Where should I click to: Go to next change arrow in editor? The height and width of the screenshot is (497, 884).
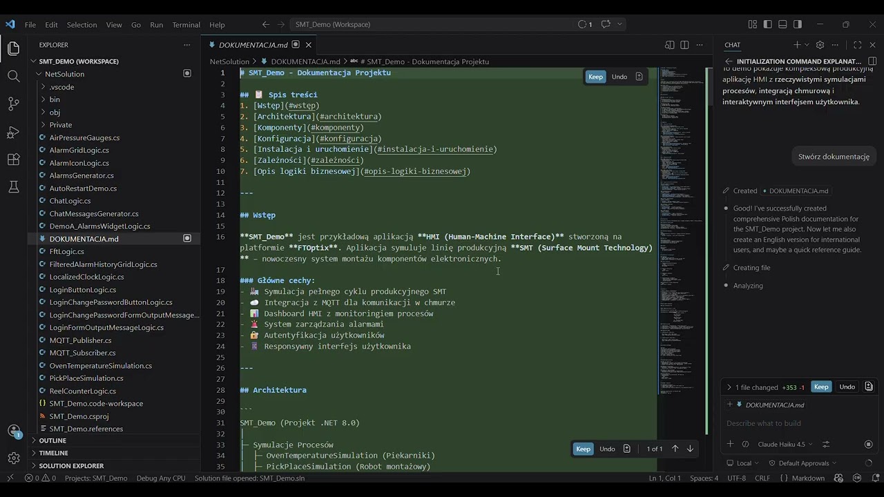(689, 449)
